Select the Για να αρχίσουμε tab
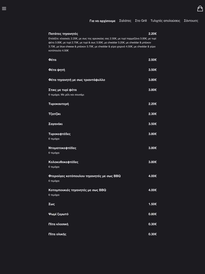The width and height of the screenshot is (205, 274). tap(102, 21)
